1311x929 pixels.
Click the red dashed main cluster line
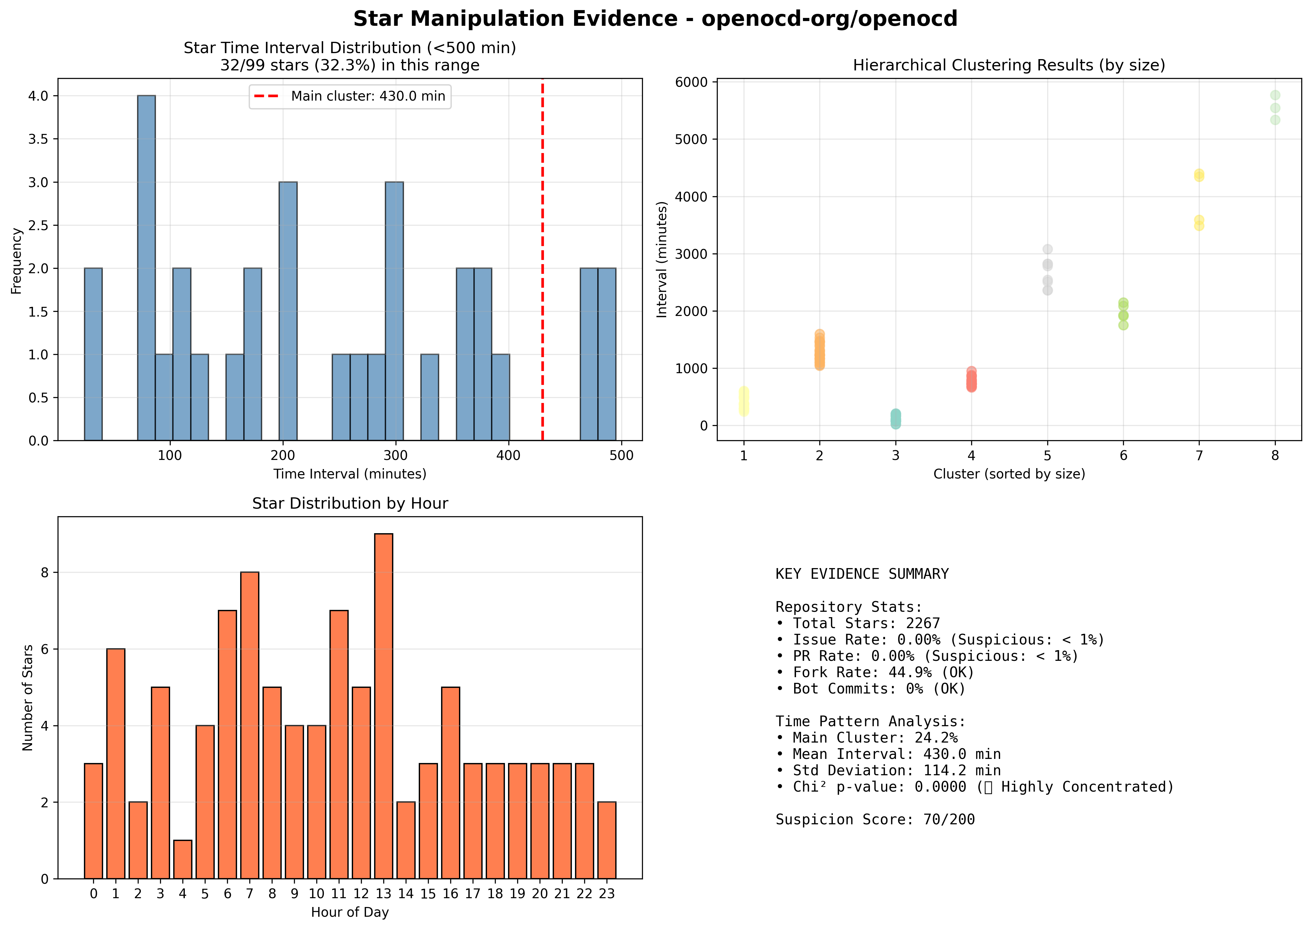[x=542, y=260]
